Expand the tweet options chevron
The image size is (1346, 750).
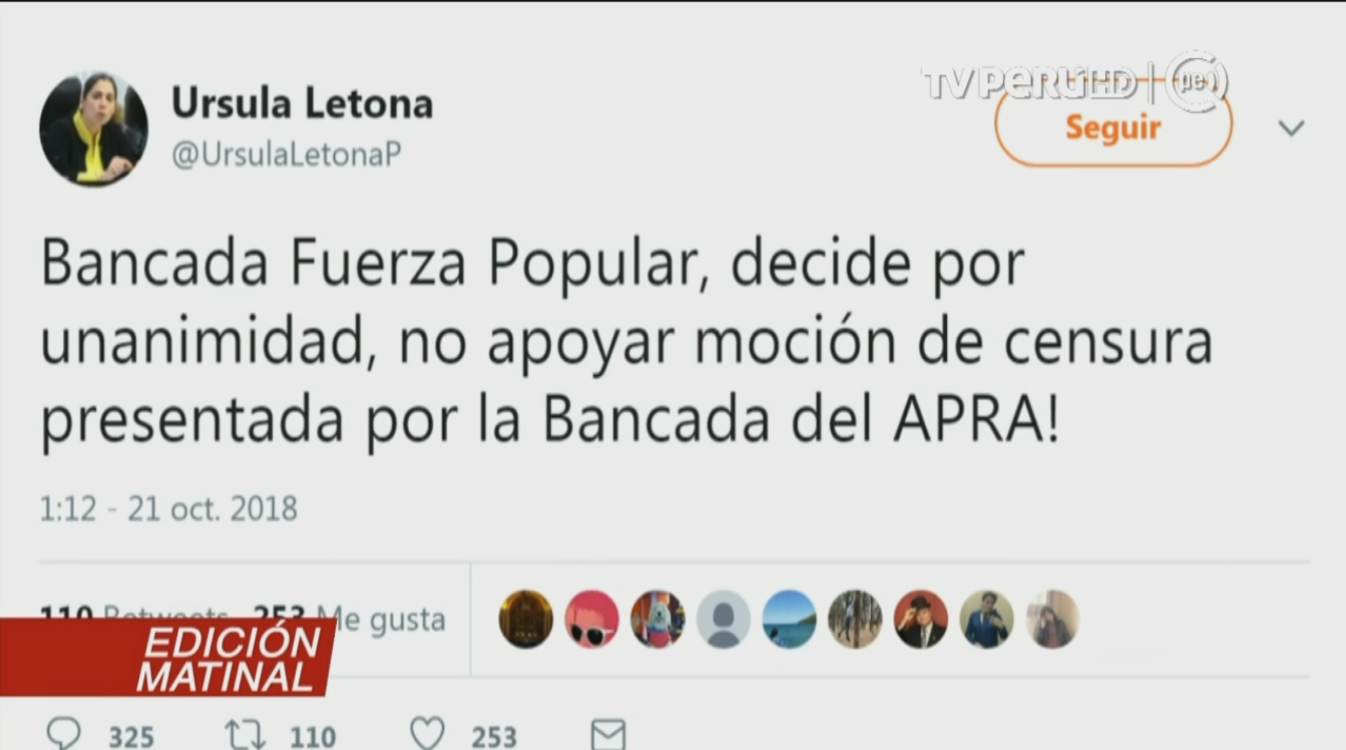[1292, 128]
